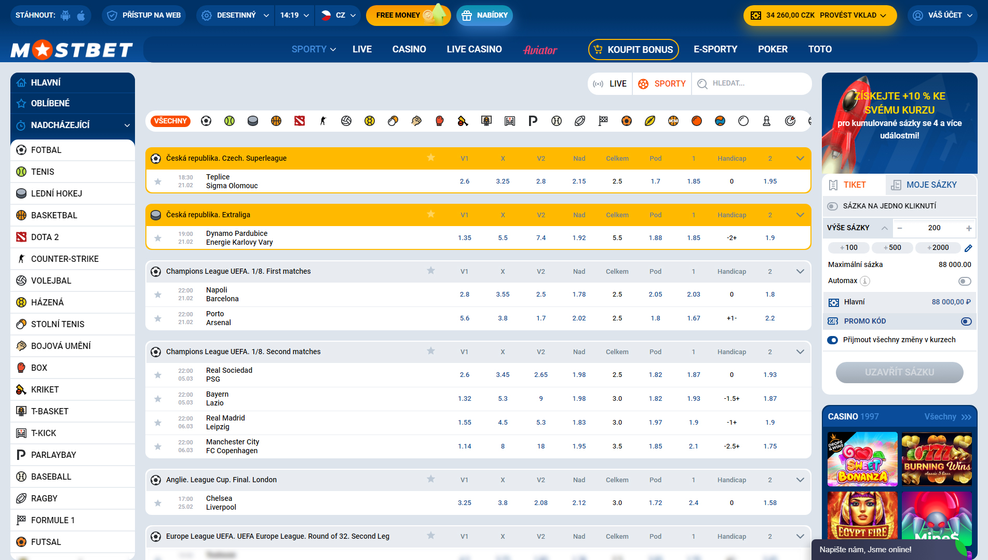Select the tennis ball filter icon

(x=229, y=121)
